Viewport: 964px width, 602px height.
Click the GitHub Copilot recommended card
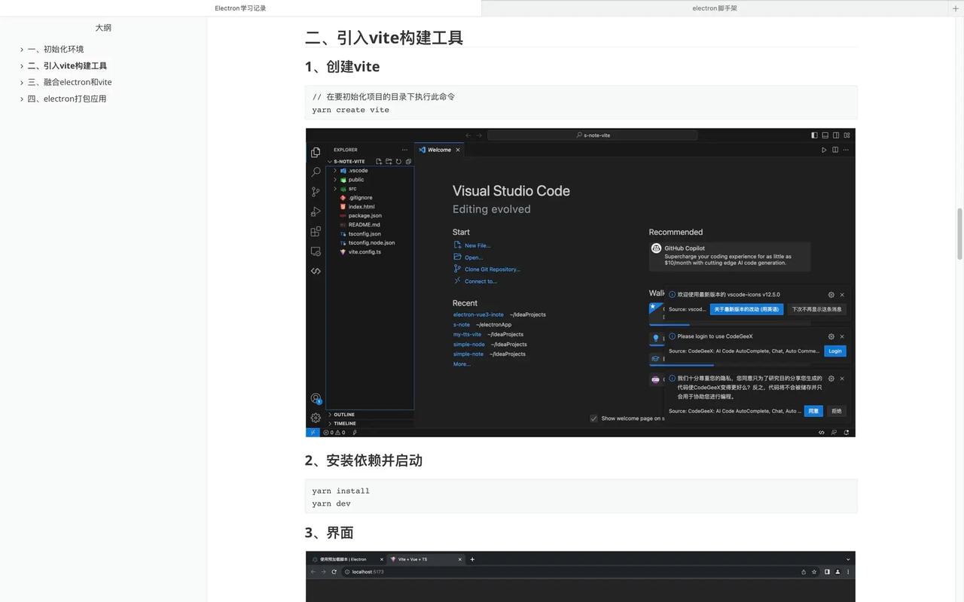coord(730,257)
